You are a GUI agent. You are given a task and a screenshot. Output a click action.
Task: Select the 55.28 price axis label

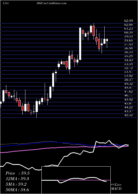pos(128,56)
